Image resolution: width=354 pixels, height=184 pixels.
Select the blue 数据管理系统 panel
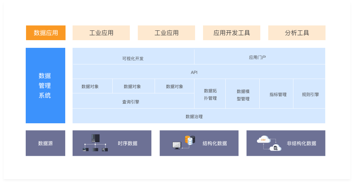pyautogui.click(x=45, y=86)
